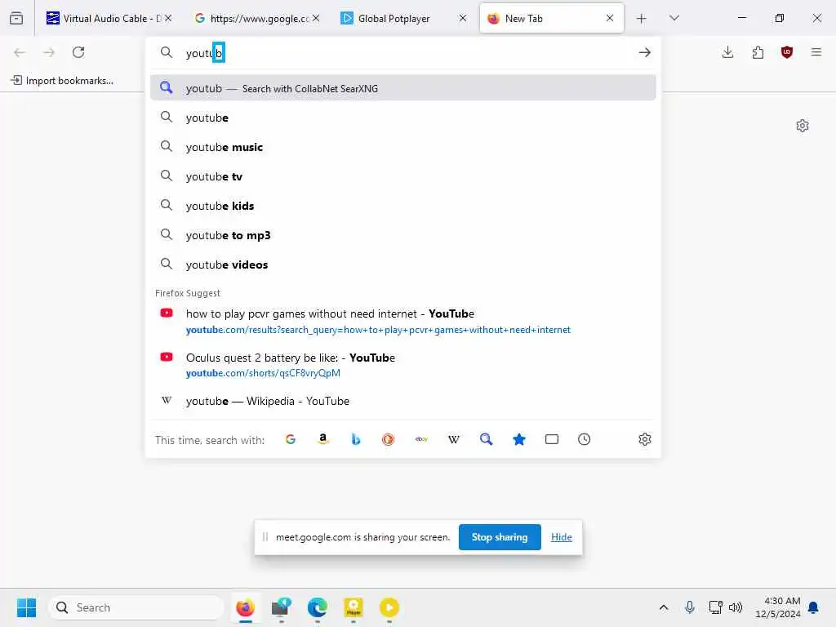Close the Virtual Audio Cable tab
Screen dimensions: 836x627
pos(168,18)
